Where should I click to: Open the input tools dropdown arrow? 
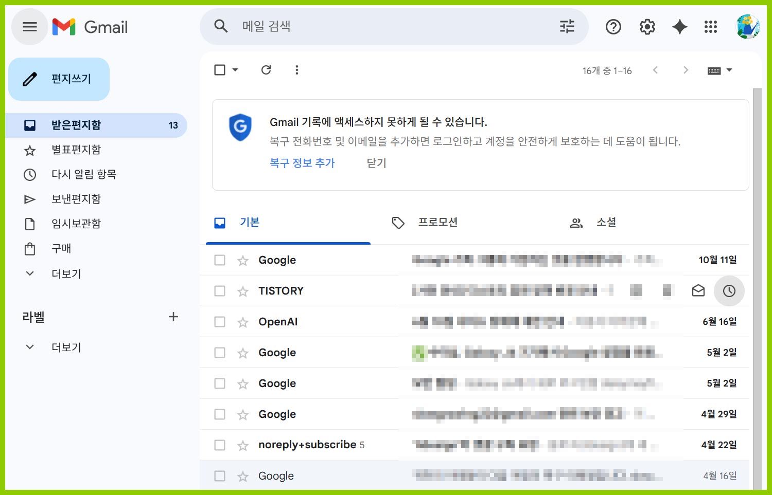(x=729, y=70)
